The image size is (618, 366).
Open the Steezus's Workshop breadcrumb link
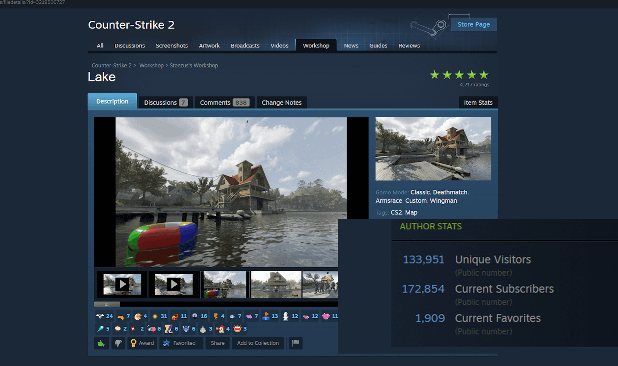pos(194,66)
